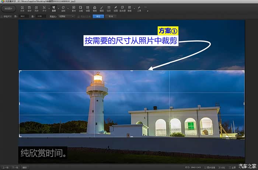Confirm crop with the 确定 button
Image resolution: width=258 pixels, height=170 pixels.
click(98, 17)
